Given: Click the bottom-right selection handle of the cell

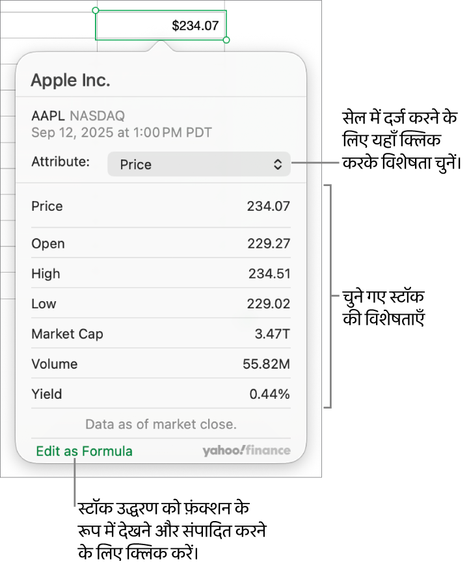Looking at the screenshot, I should (226, 40).
